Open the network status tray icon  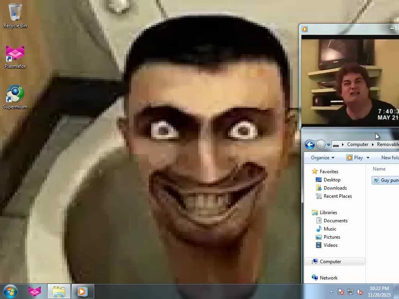(350, 292)
